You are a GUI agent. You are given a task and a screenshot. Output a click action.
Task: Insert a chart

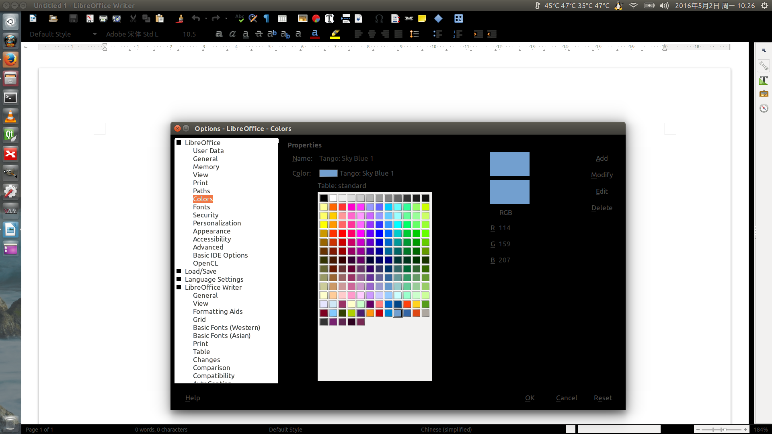click(x=316, y=18)
